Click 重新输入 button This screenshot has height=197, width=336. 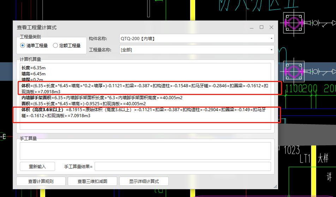pos(37,166)
